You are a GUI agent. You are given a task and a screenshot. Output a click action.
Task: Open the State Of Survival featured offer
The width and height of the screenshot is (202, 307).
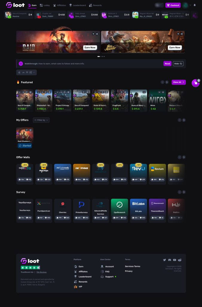[100, 100]
